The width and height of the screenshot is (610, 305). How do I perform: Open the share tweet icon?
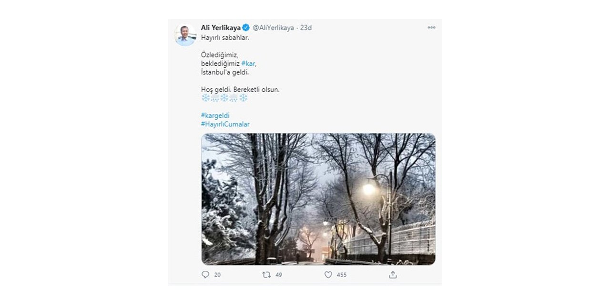click(393, 274)
